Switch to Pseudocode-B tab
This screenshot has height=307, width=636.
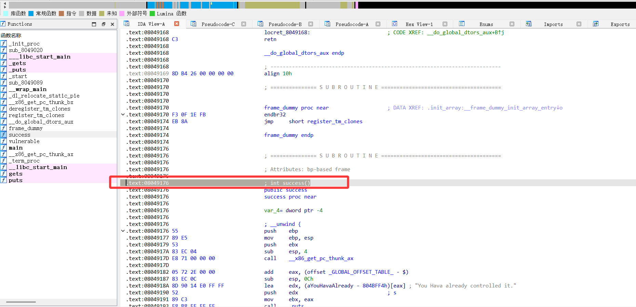click(285, 24)
